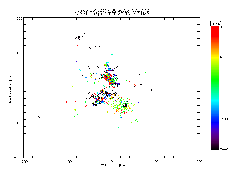The width and height of the screenshot is (235, 176).
Task: Click the lone red X marker right of 100 km east
Action: (164, 77)
